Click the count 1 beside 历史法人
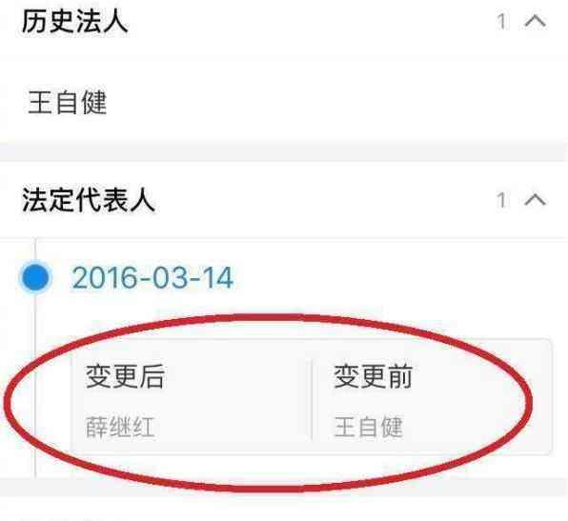568x521 pixels. [501, 22]
